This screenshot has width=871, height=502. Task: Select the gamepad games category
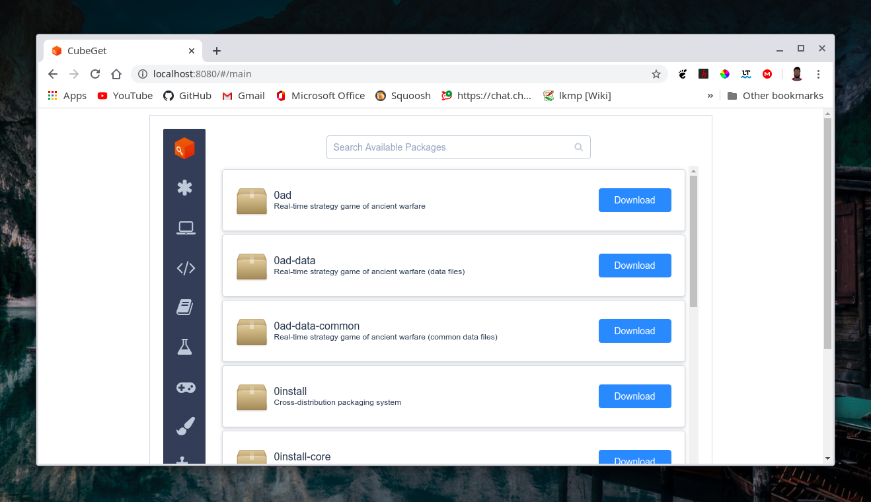185,388
